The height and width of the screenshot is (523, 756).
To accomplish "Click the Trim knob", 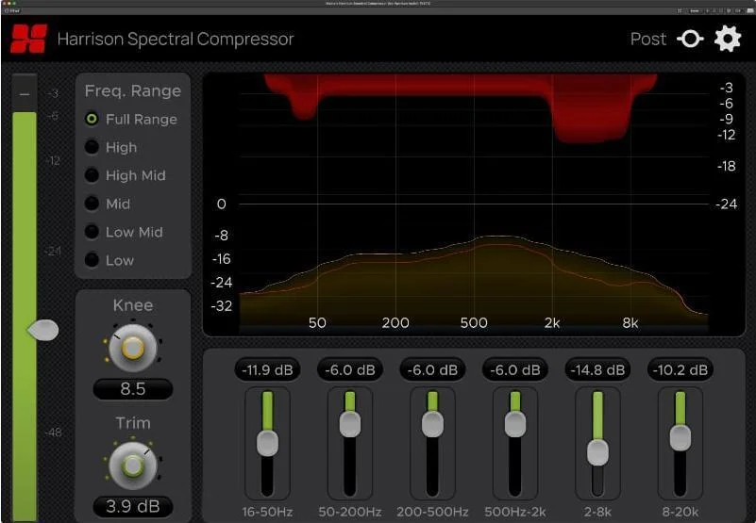I will (132, 466).
